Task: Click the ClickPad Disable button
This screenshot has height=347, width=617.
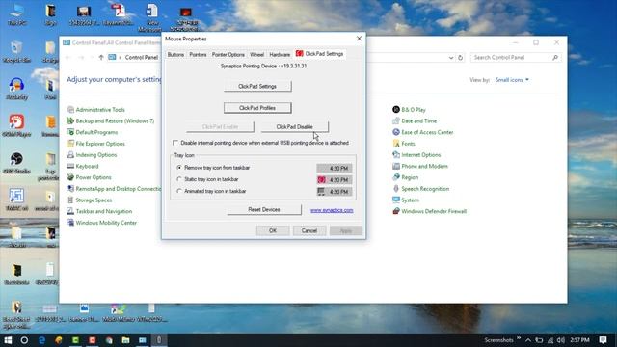Action: pyautogui.click(x=294, y=127)
